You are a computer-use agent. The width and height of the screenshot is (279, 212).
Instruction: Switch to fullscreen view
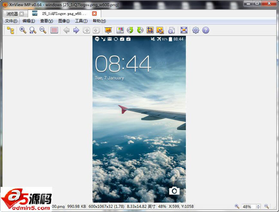(184, 30)
